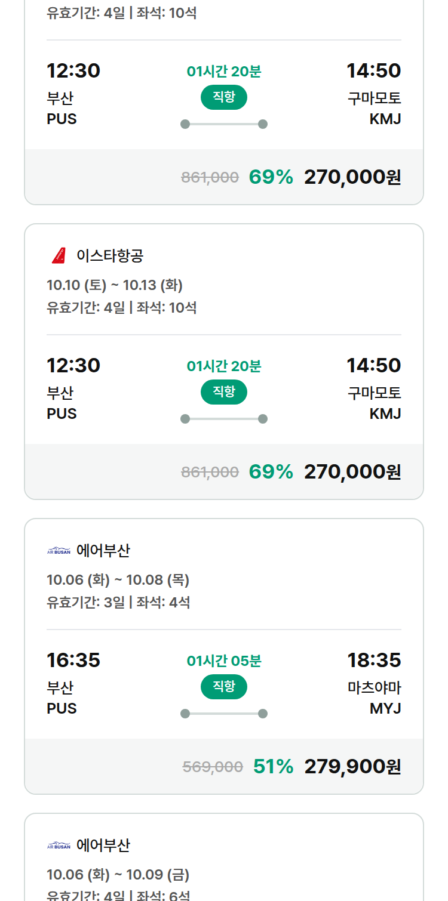Click the 18:35 arrival time
Viewport: 448px width, 901px height.
pos(375,661)
